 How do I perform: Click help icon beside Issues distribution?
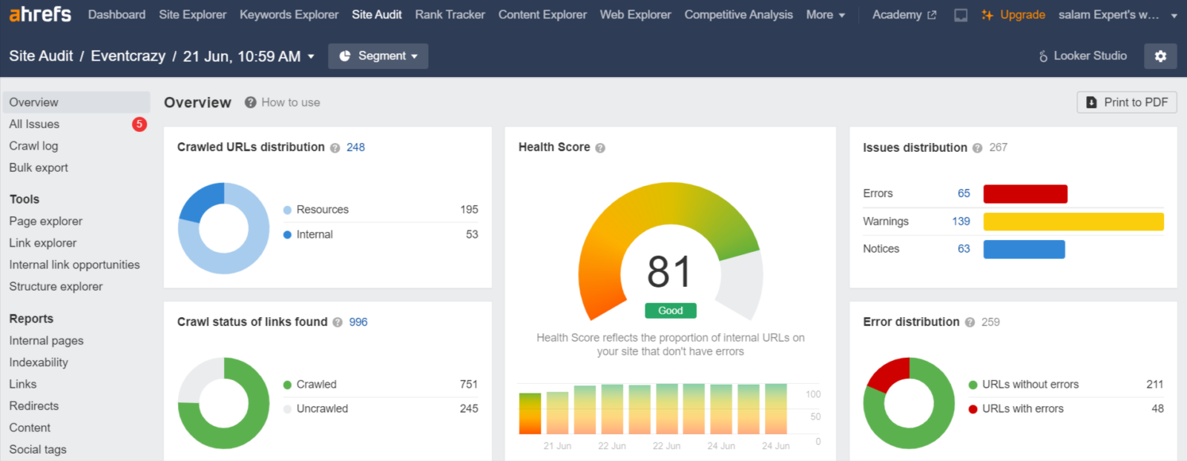[x=977, y=148]
